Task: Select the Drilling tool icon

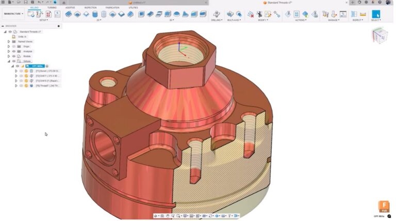Action: (216, 14)
